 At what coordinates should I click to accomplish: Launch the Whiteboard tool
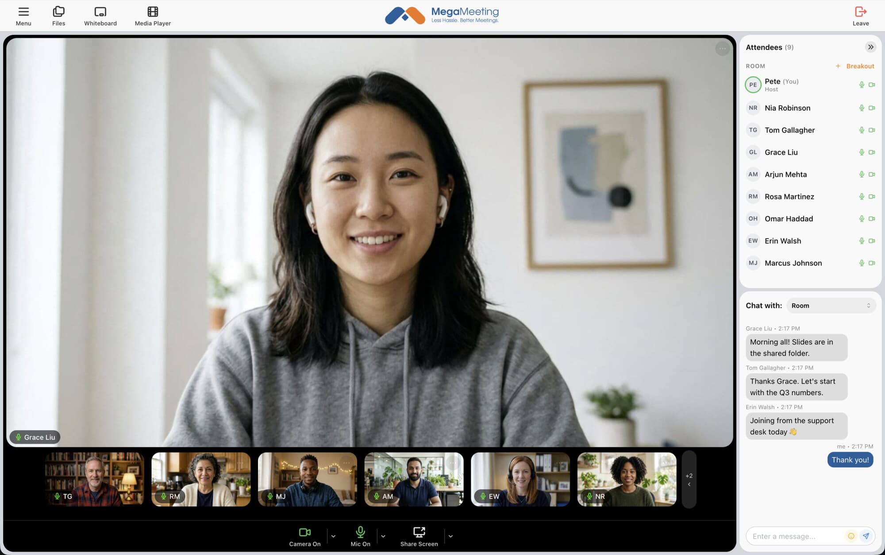(100, 16)
